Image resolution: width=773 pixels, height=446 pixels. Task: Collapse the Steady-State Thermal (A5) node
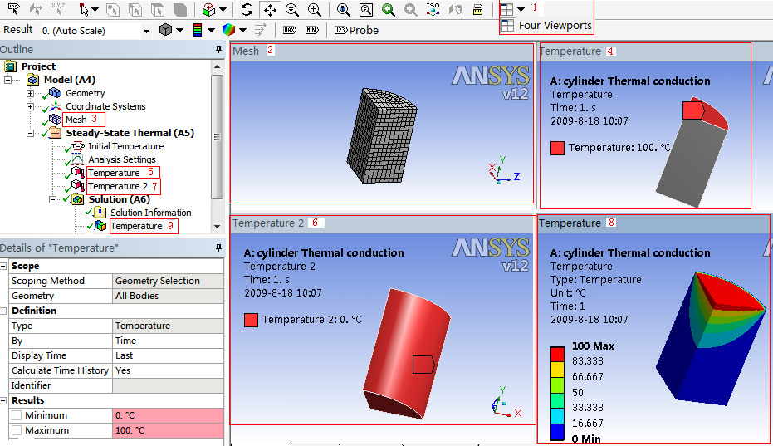30,133
